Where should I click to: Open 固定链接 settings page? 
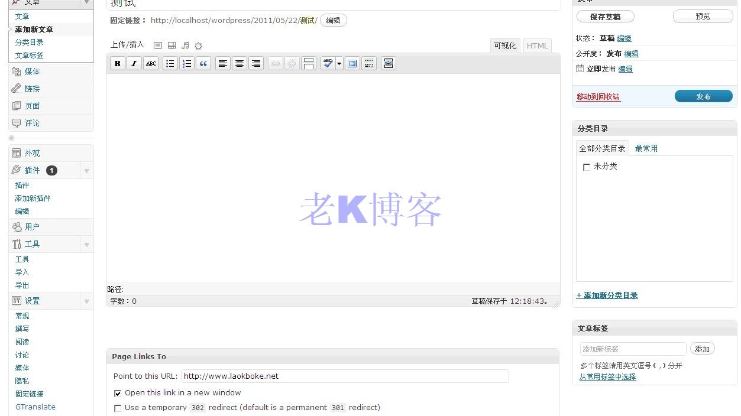pyautogui.click(x=30, y=394)
